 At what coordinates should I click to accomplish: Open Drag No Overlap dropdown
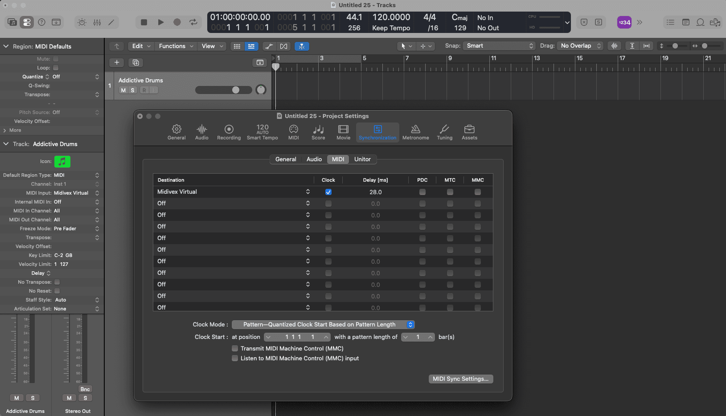580,46
